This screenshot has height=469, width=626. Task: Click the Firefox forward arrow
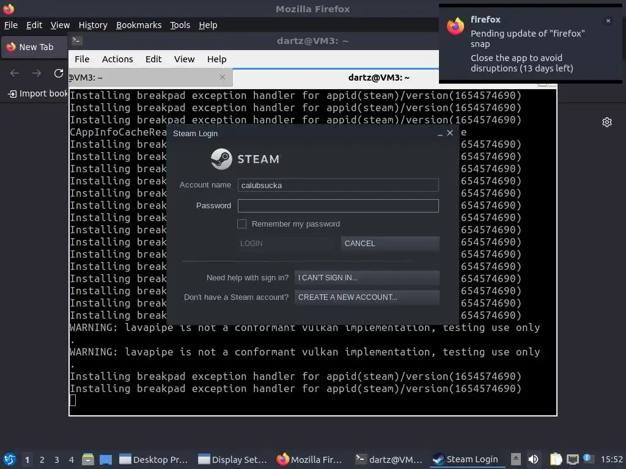pos(37,73)
